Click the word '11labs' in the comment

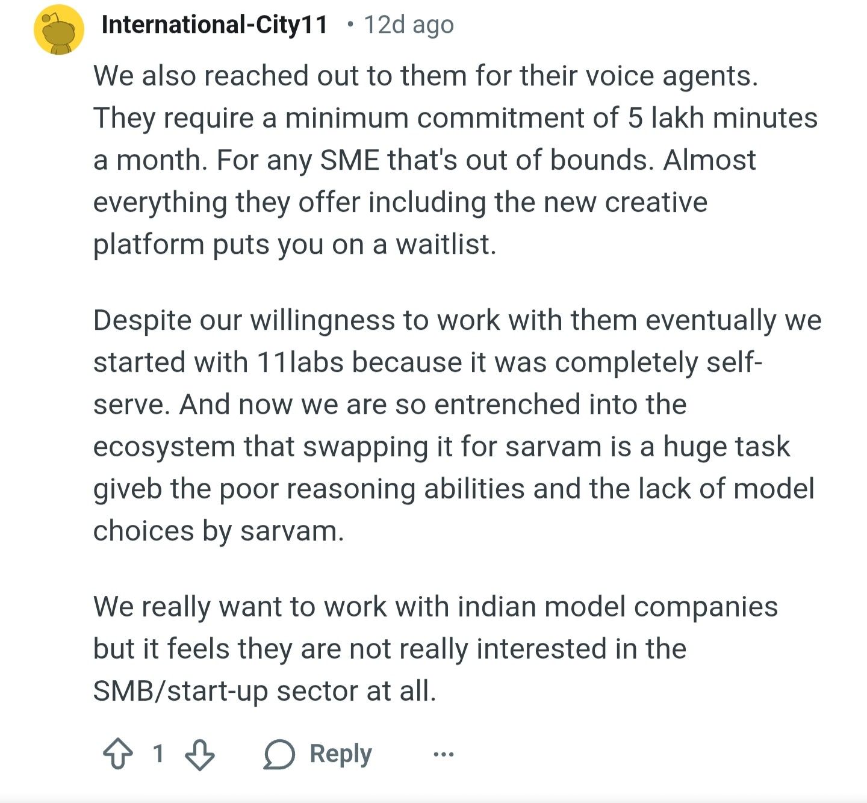tap(300, 362)
